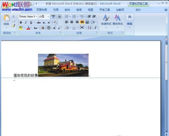
Task: Apply a bulleted list
Action: point(67,17)
